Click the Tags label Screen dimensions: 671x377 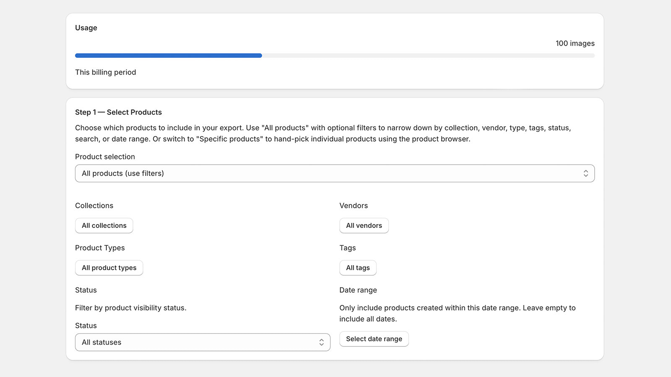(x=348, y=248)
